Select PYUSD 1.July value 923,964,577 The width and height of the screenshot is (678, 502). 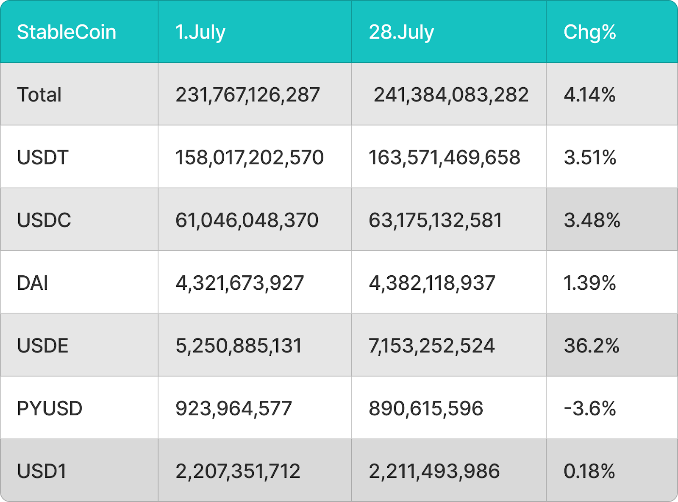click(233, 408)
